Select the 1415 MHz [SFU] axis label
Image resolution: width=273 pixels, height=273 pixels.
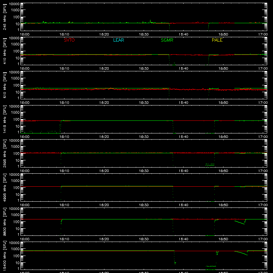(x=4, y=119)
